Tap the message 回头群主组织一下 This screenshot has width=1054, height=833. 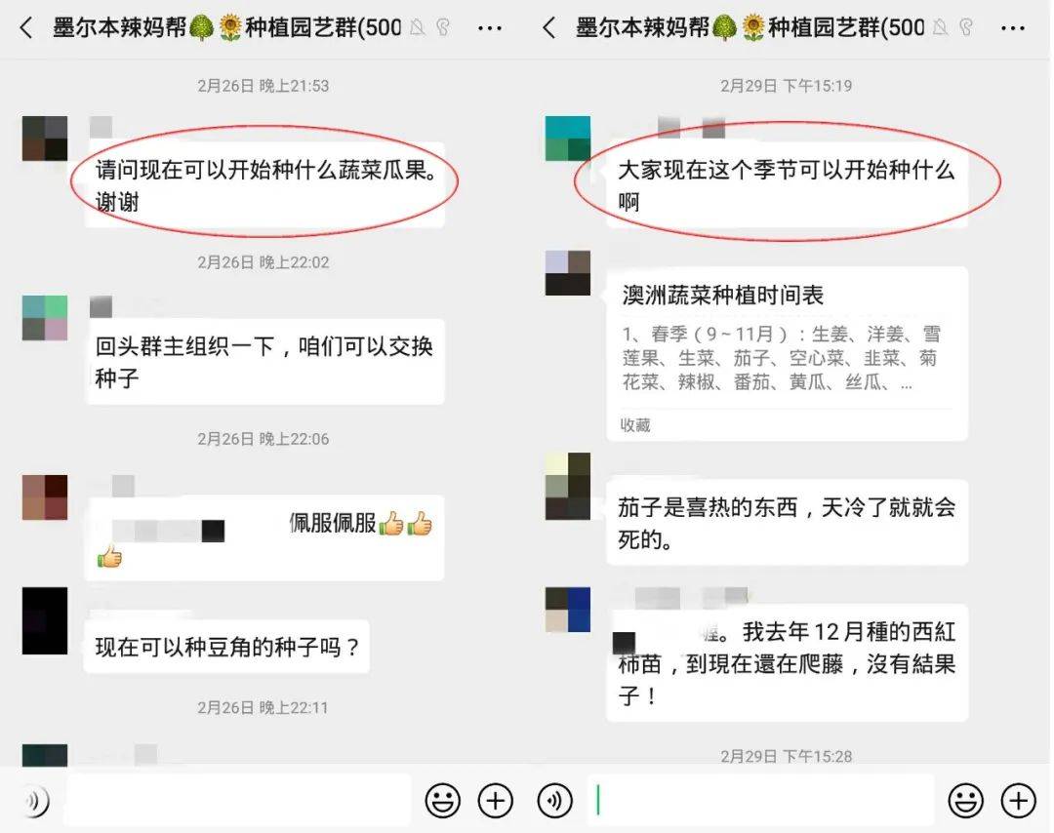point(264,362)
